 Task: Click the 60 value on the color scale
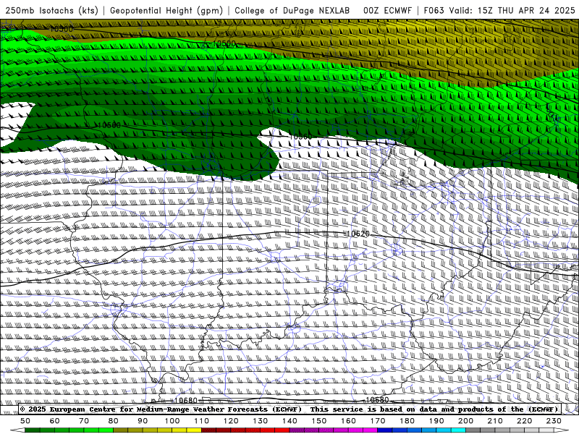(x=55, y=421)
